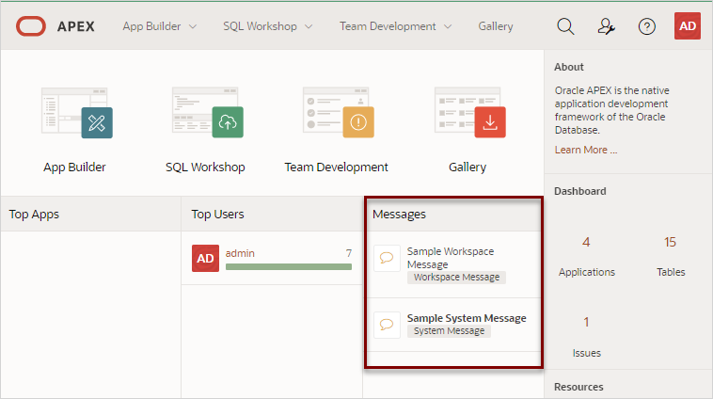Click the Oracle APEX logo oval
Image resolution: width=713 pixels, height=399 pixels.
pyautogui.click(x=31, y=26)
